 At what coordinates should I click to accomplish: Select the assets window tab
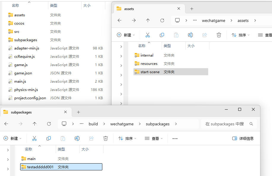click(x=149, y=9)
